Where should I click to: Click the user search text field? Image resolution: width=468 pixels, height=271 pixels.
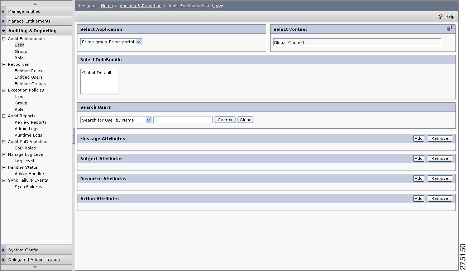click(183, 120)
